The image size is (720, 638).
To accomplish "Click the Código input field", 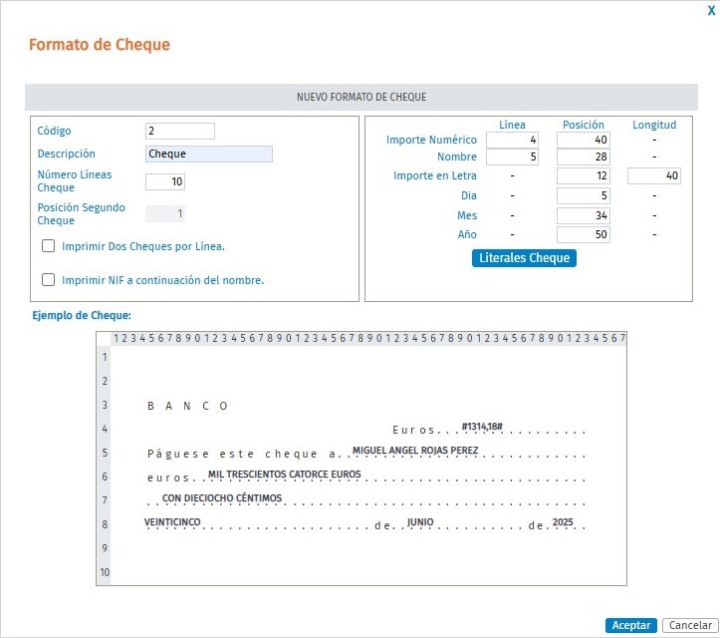I will pyautogui.click(x=180, y=131).
